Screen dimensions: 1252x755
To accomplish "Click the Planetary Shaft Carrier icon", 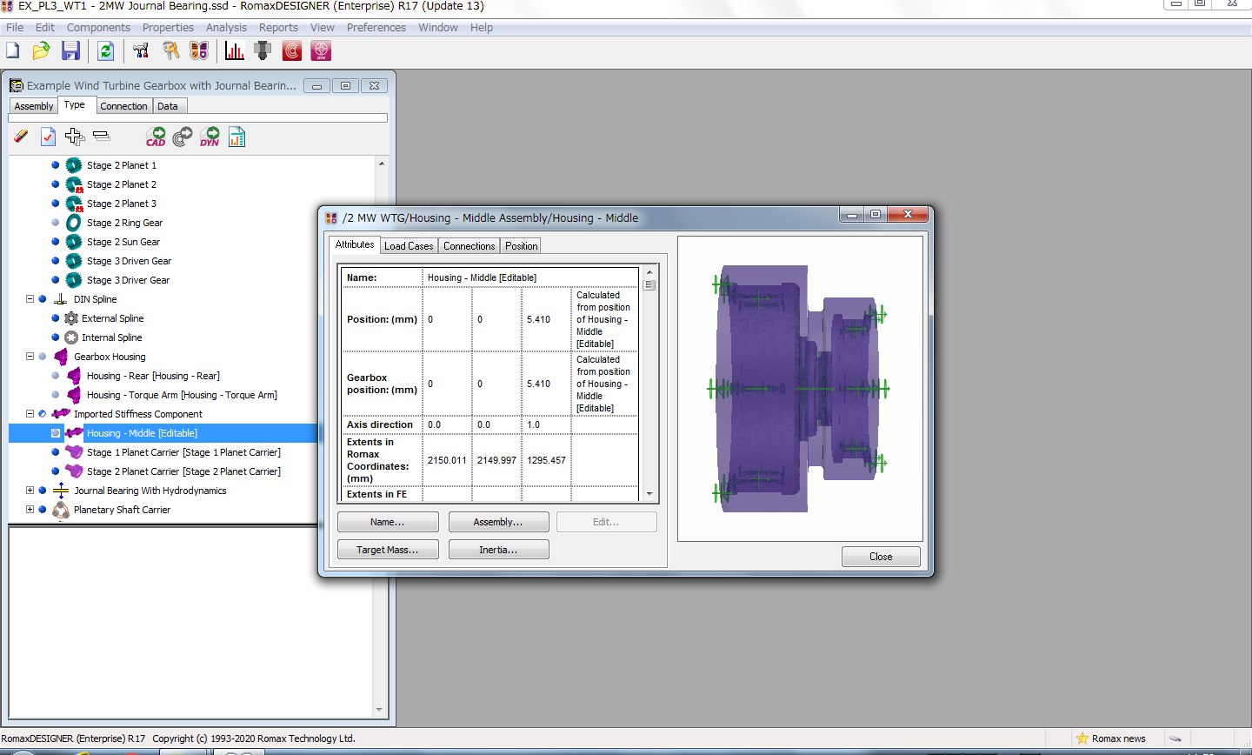I will pos(61,510).
